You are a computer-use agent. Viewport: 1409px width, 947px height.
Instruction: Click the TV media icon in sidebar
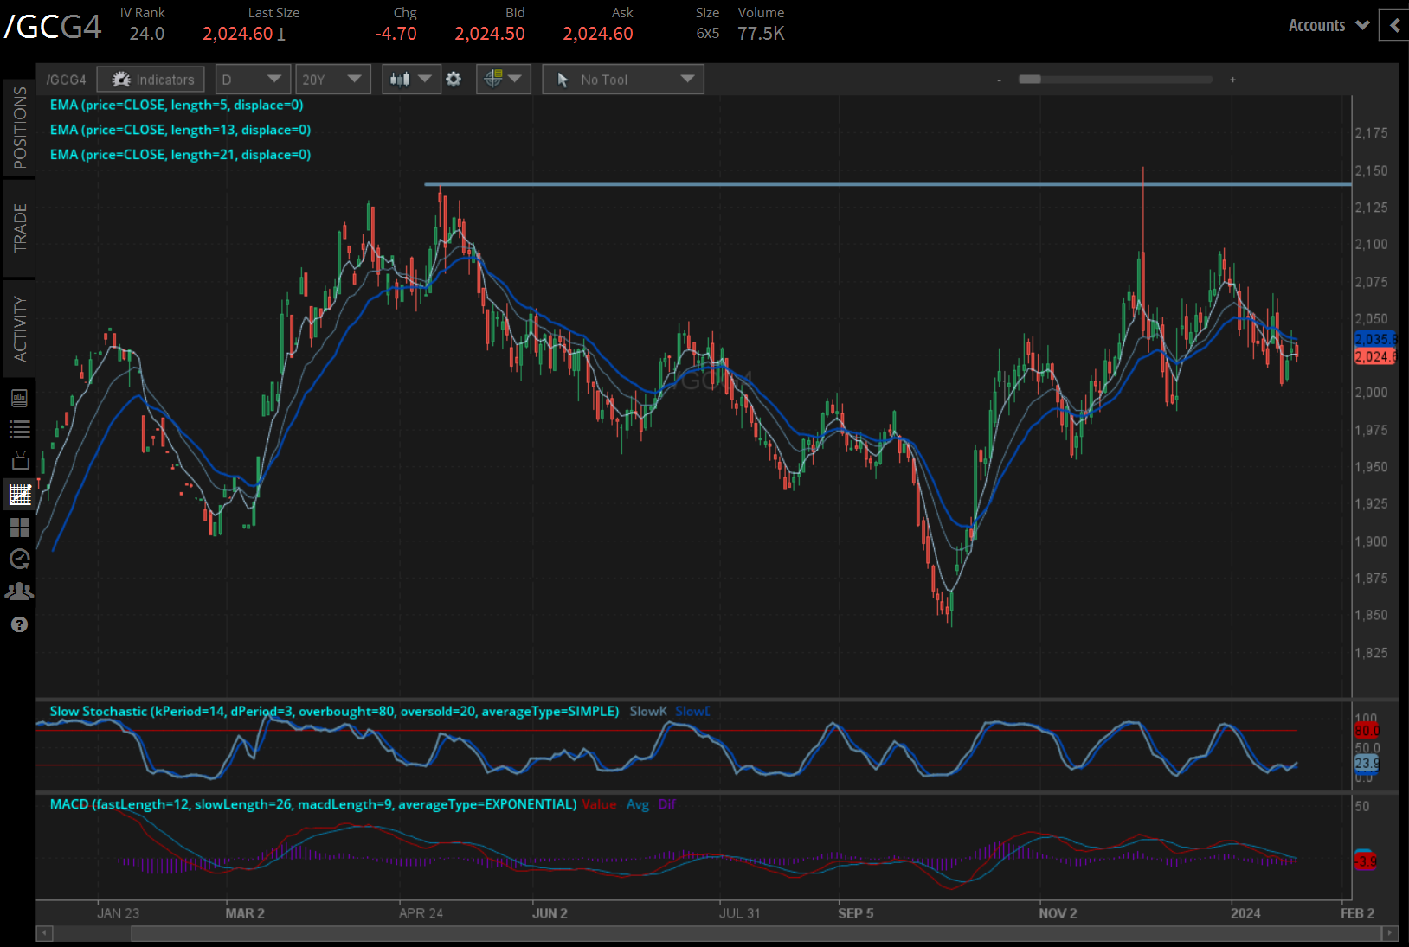[x=19, y=462]
